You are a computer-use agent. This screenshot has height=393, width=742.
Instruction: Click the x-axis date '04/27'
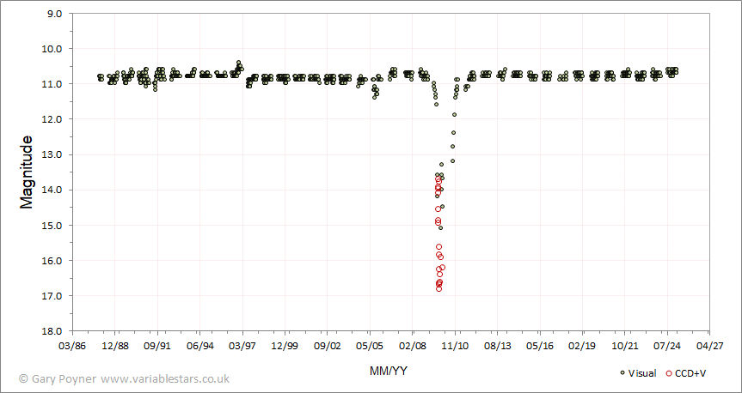click(708, 347)
